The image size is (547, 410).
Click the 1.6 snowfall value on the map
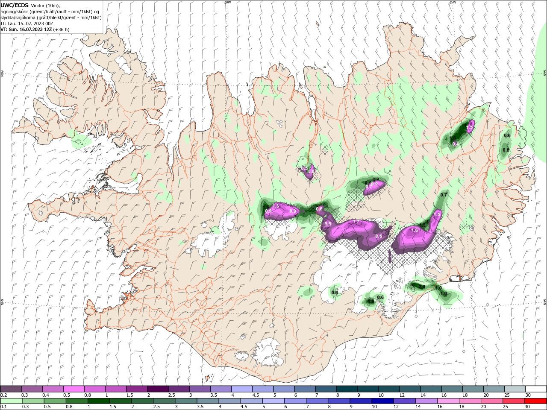tap(414, 230)
